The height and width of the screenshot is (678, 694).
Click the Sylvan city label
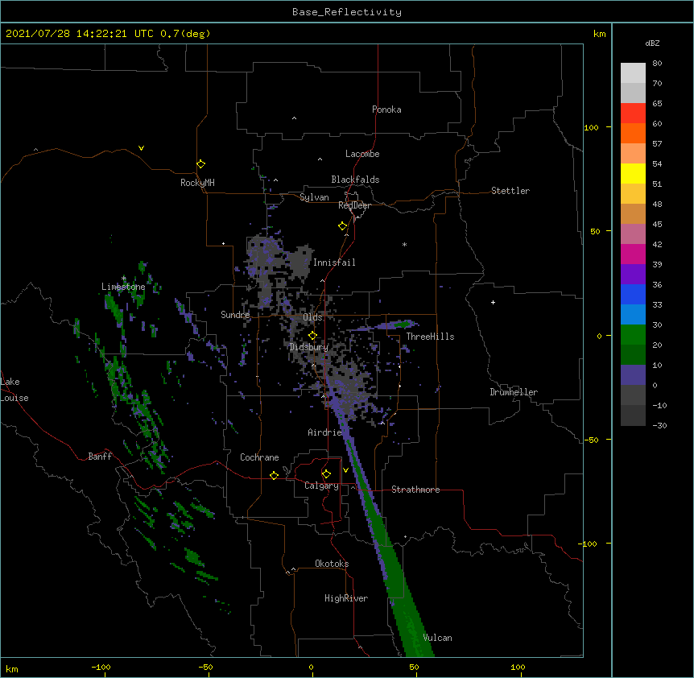314,197
